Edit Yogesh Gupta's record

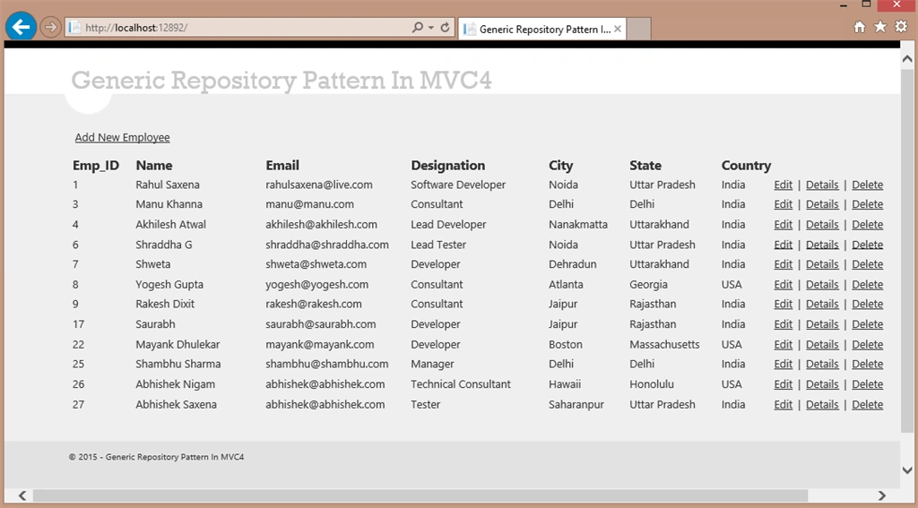pos(783,285)
